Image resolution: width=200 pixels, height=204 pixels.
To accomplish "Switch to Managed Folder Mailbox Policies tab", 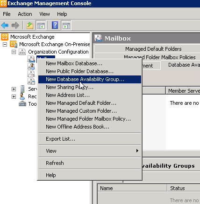I will [x=159, y=57].
